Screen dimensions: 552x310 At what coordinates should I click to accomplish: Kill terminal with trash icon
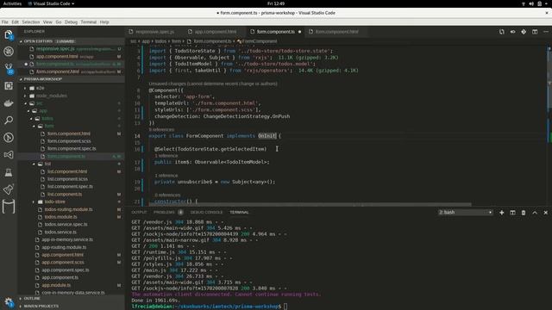coord(524,213)
